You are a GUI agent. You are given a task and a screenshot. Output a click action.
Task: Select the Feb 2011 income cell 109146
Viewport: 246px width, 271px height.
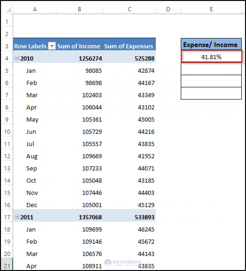pyautogui.click(x=92, y=242)
